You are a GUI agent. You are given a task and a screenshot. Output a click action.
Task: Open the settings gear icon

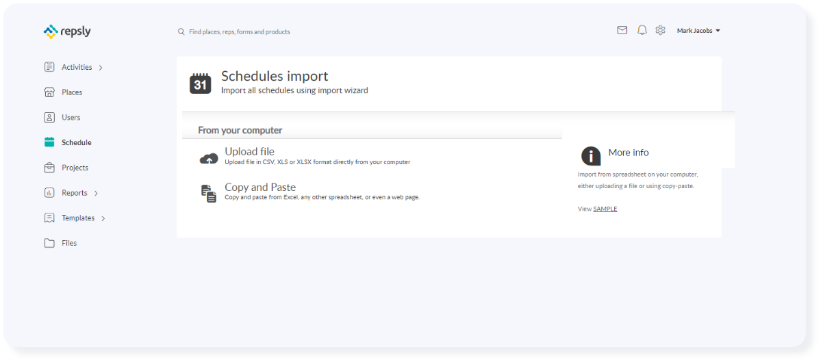tap(660, 30)
